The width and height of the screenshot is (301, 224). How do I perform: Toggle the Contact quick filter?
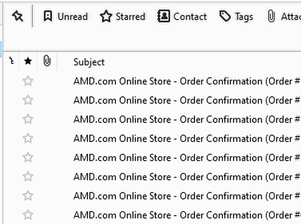[x=182, y=17]
